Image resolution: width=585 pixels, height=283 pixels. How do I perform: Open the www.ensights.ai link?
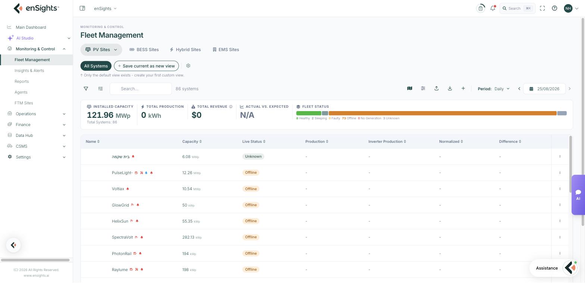36,276
